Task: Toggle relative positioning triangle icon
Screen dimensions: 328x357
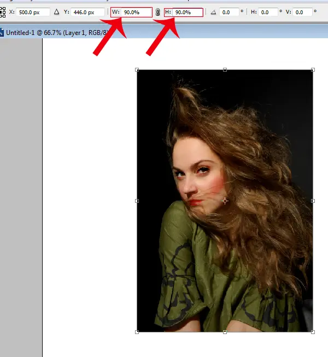Action: (56, 12)
